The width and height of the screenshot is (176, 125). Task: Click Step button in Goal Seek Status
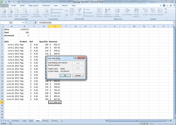pos(78,63)
